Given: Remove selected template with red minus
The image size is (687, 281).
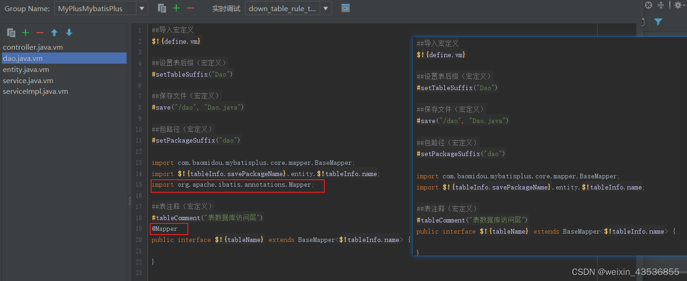Looking at the screenshot, I should point(40,32).
